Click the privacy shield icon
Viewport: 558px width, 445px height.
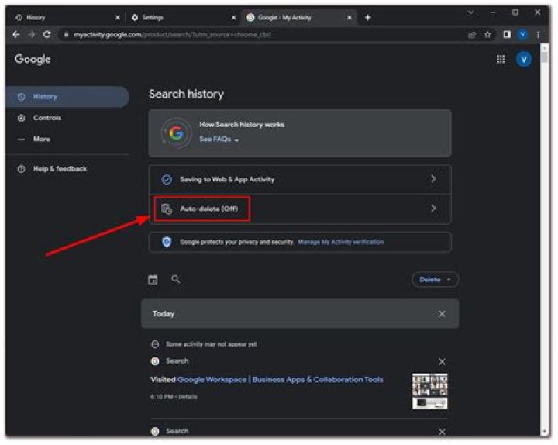coord(166,242)
